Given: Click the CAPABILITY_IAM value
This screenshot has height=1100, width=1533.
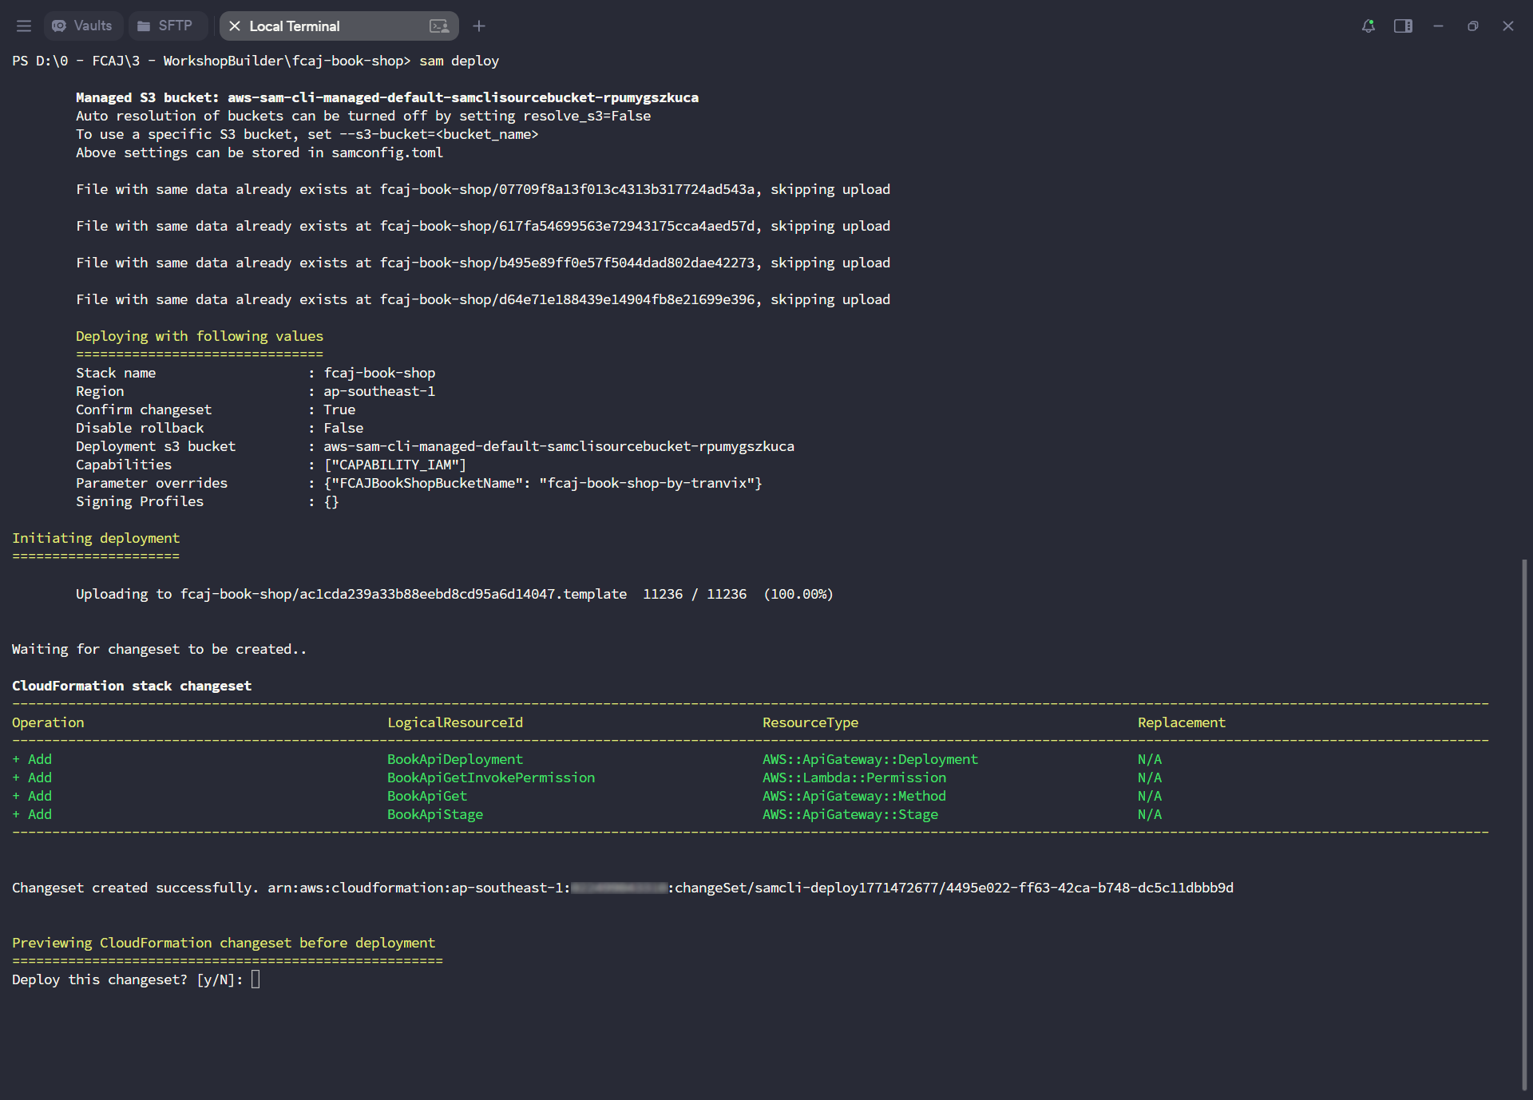Looking at the screenshot, I should pos(395,465).
